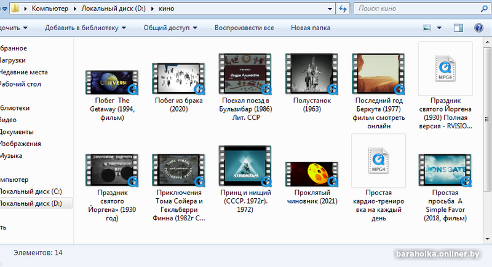This screenshot has width=492, height=267.
Task: Click the file name Простая просьба A Simple Favor
Action: point(445,206)
